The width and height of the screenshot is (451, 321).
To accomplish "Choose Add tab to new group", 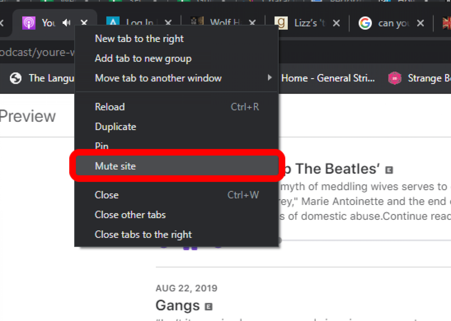I will (x=143, y=58).
